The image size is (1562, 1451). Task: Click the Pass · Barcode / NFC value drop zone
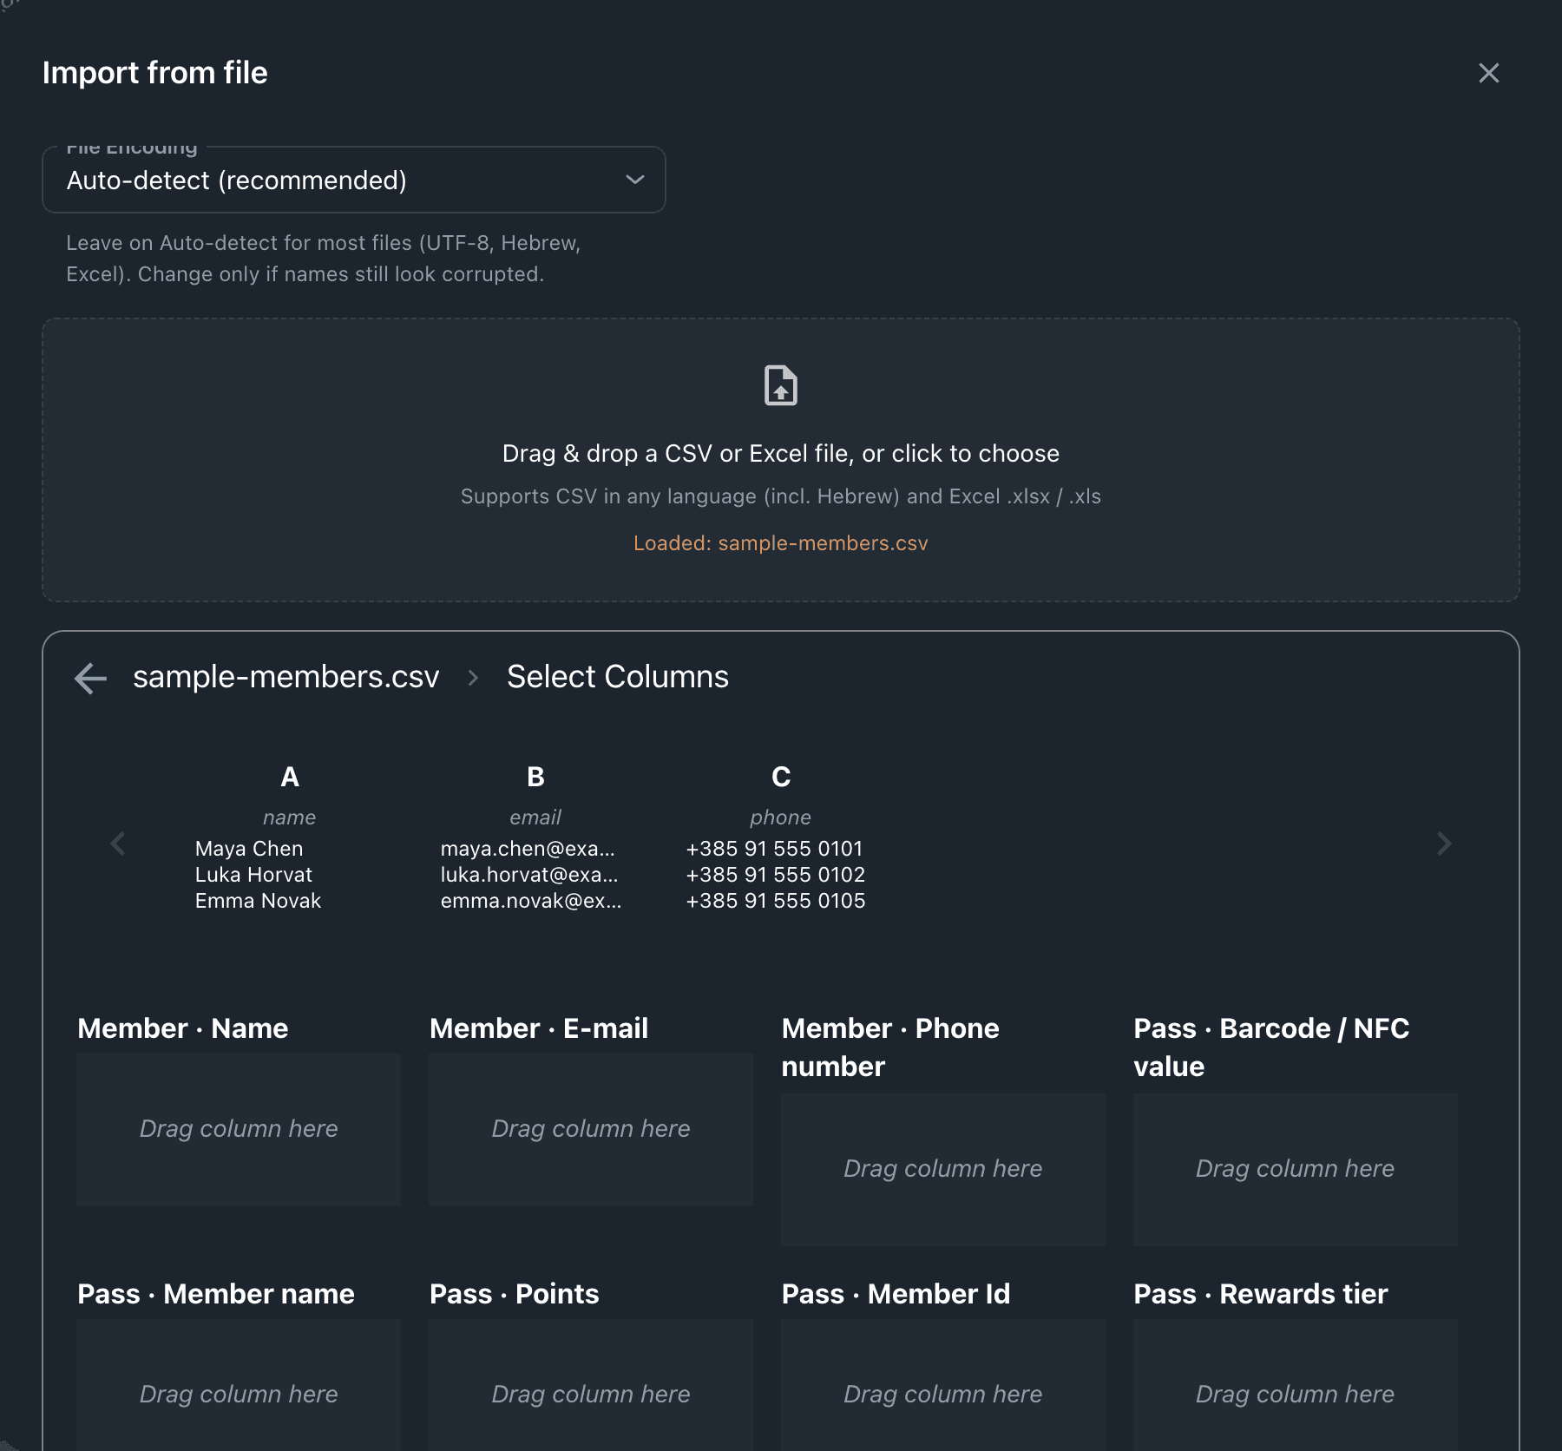(x=1296, y=1169)
